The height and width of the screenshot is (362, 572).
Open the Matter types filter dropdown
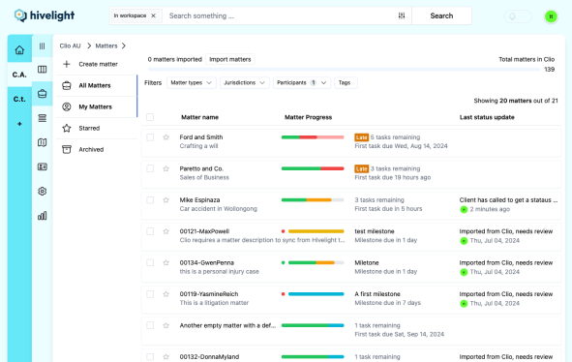tap(192, 83)
